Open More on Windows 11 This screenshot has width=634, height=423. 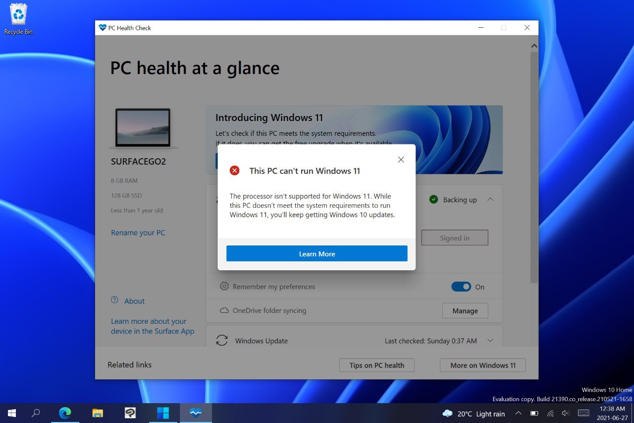(x=483, y=365)
